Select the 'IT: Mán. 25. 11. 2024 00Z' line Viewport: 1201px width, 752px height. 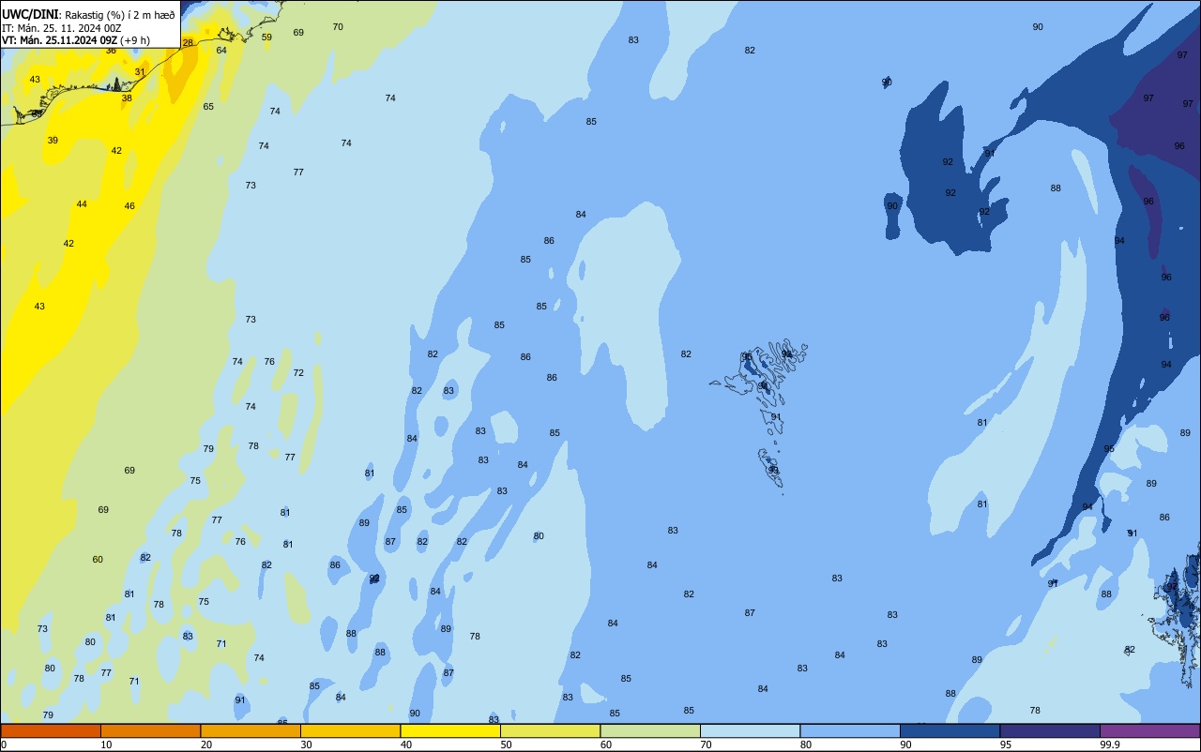(x=64, y=27)
